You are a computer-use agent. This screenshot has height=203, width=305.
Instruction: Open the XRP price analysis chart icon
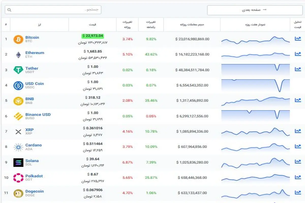(298, 131)
